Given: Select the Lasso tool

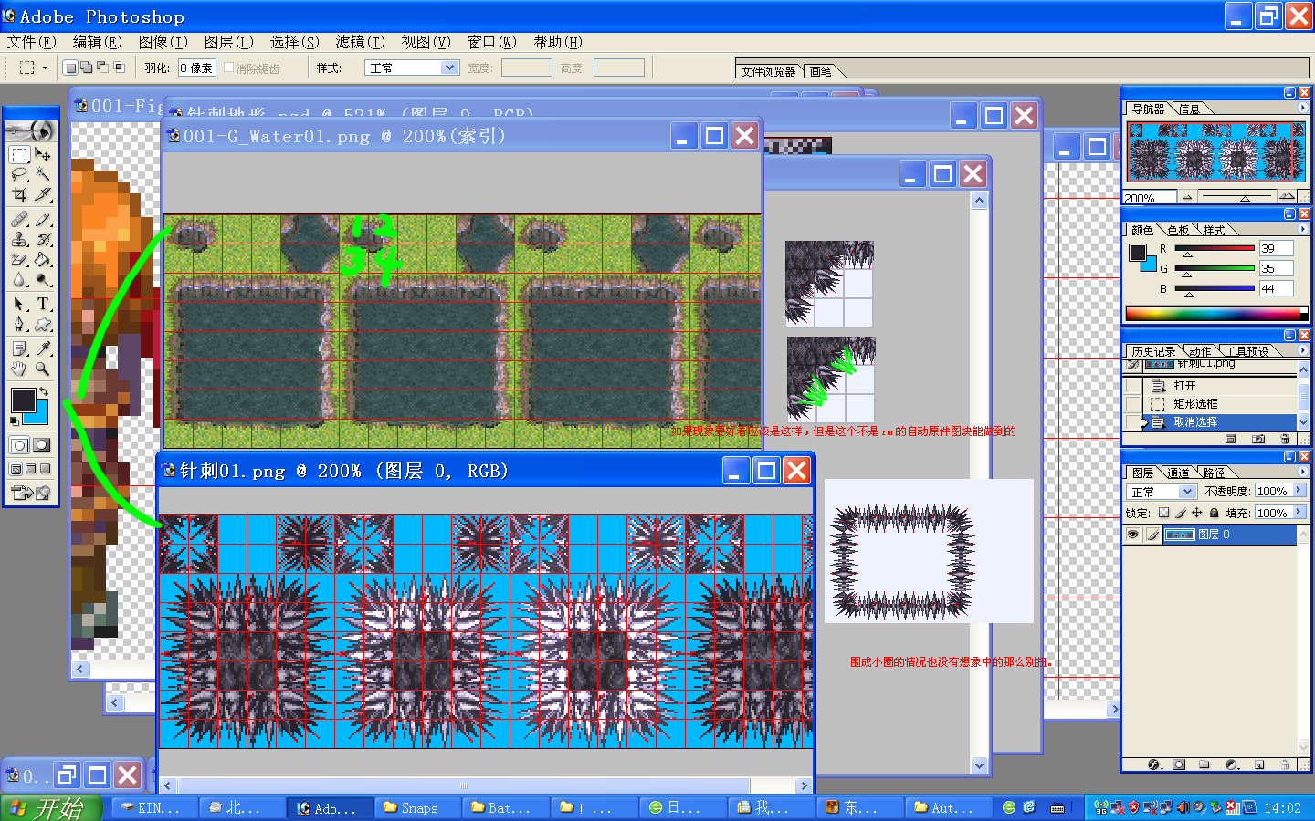Looking at the screenshot, I should tap(19, 174).
